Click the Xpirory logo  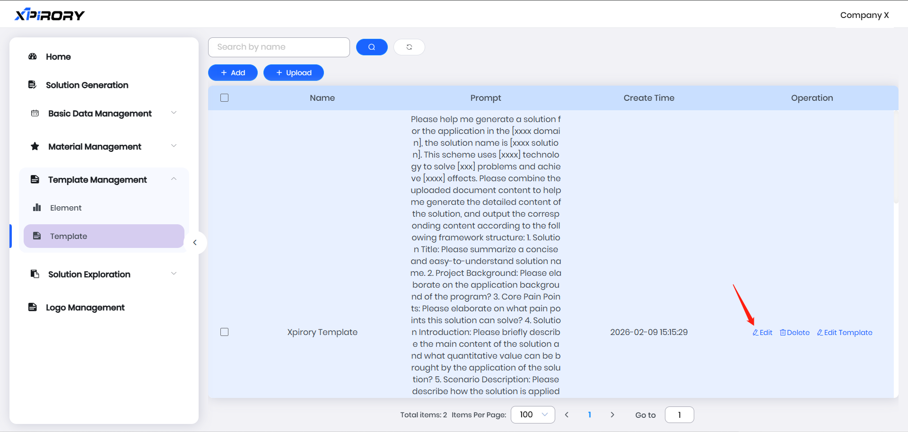click(50, 15)
